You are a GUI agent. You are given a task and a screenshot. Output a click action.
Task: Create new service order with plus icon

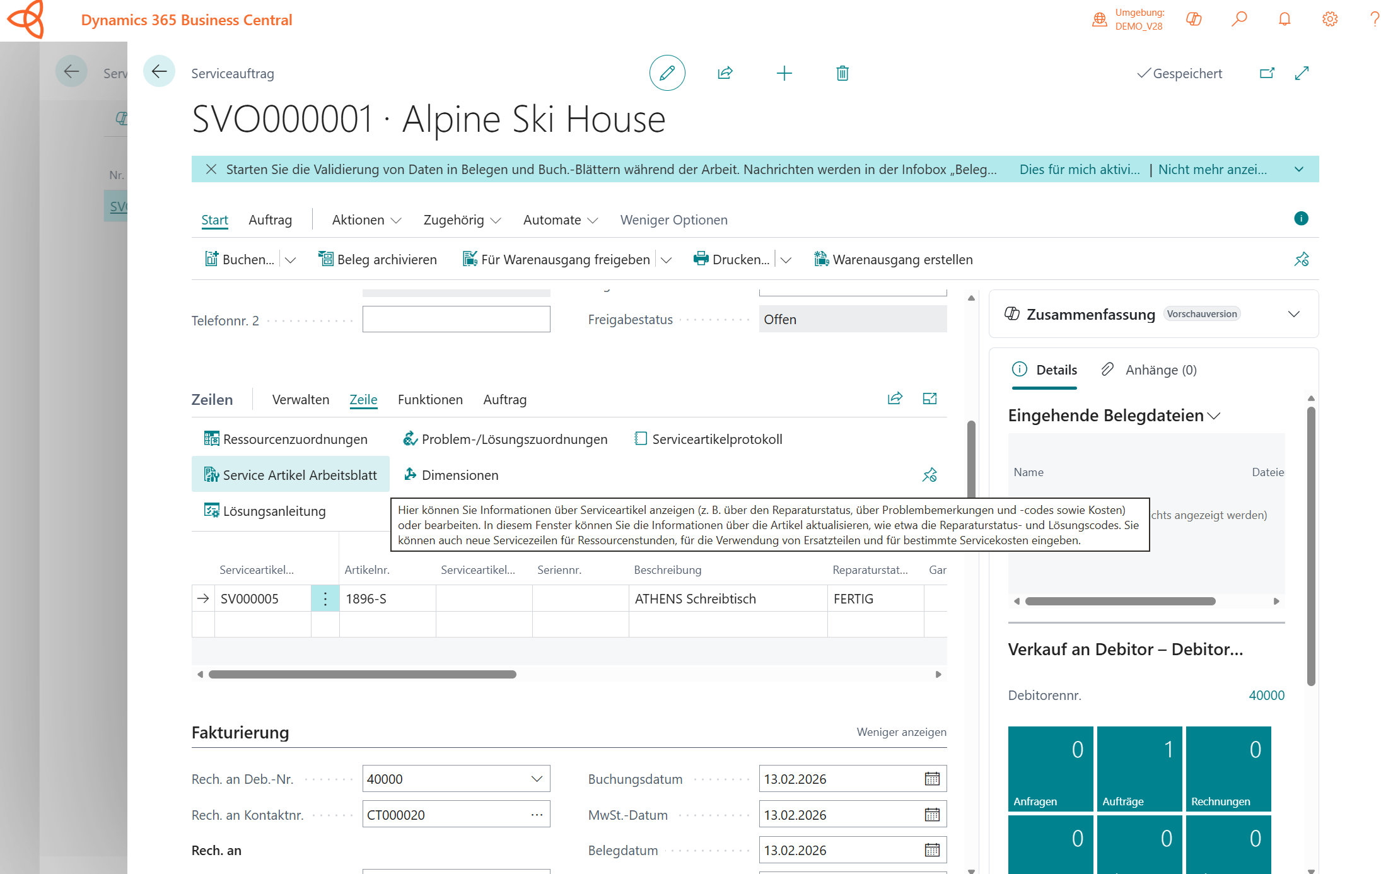(x=784, y=73)
